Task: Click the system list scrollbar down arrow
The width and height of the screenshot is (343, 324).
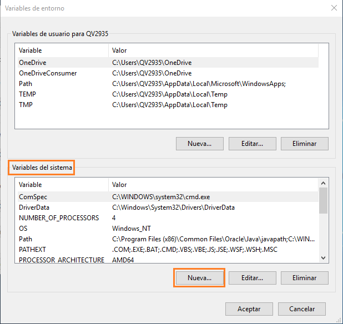Action: pyautogui.click(x=323, y=257)
